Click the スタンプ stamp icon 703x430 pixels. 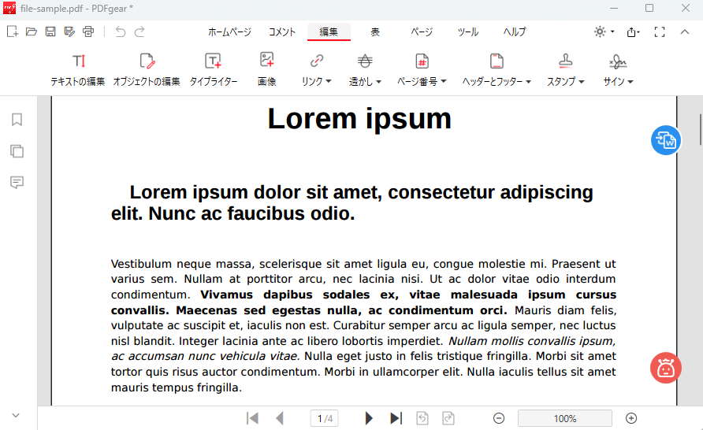click(x=565, y=61)
